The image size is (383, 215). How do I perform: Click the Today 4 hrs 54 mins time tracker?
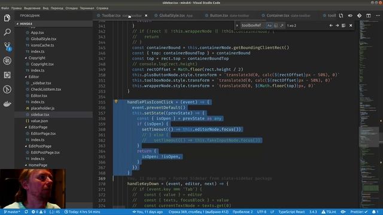82,212
